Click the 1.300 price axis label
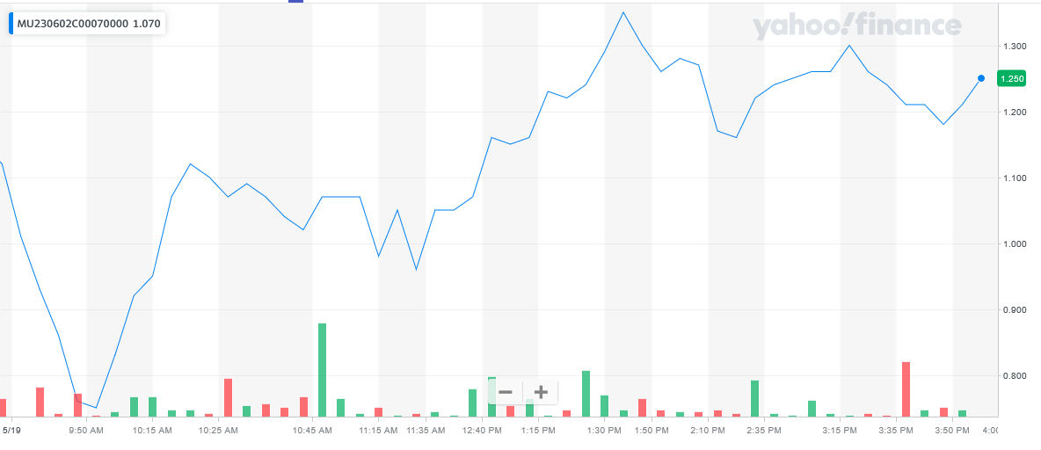1041x450 pixels. pyautogui.click(x=1014, y=46)
